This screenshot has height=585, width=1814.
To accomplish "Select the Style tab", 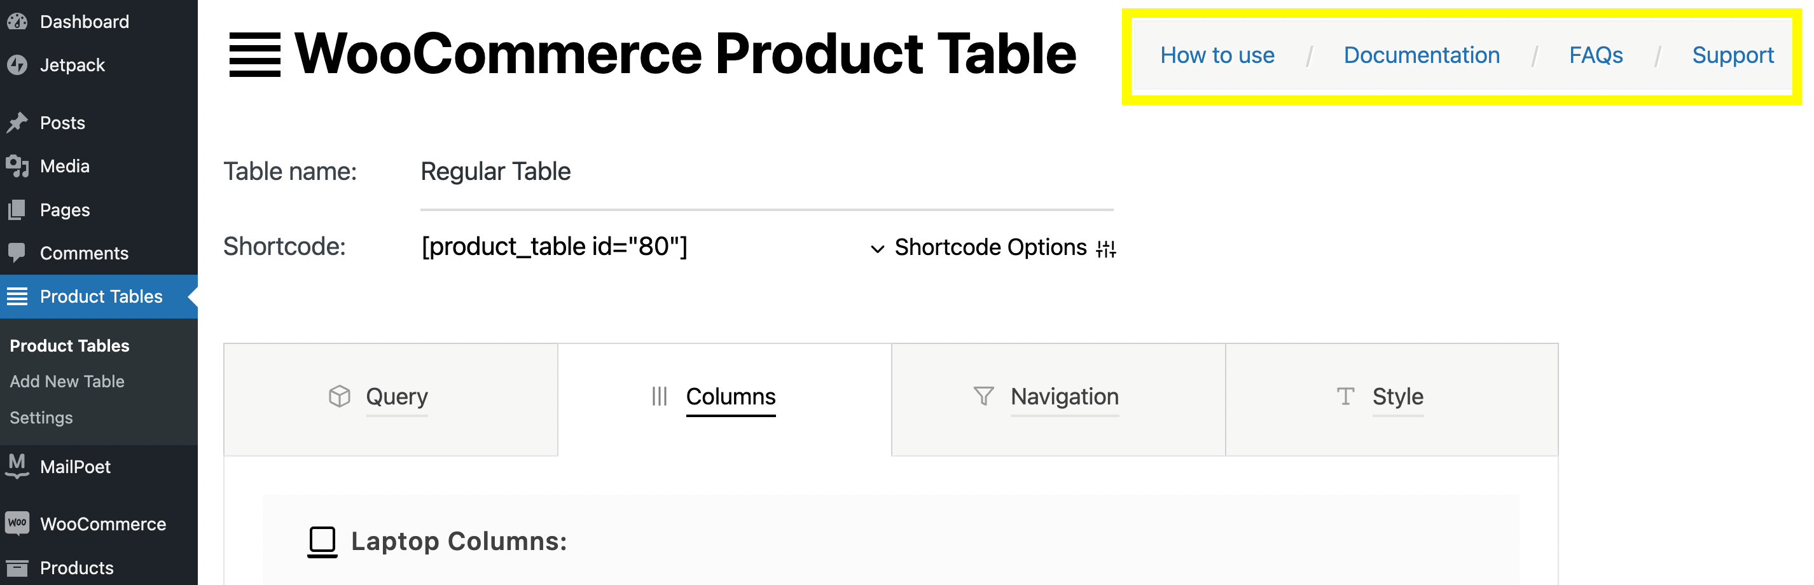I will 1391,397.
